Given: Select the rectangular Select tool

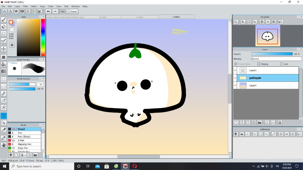Looking at the screenshot, I should pyautogui.click(x=4, y=80).
